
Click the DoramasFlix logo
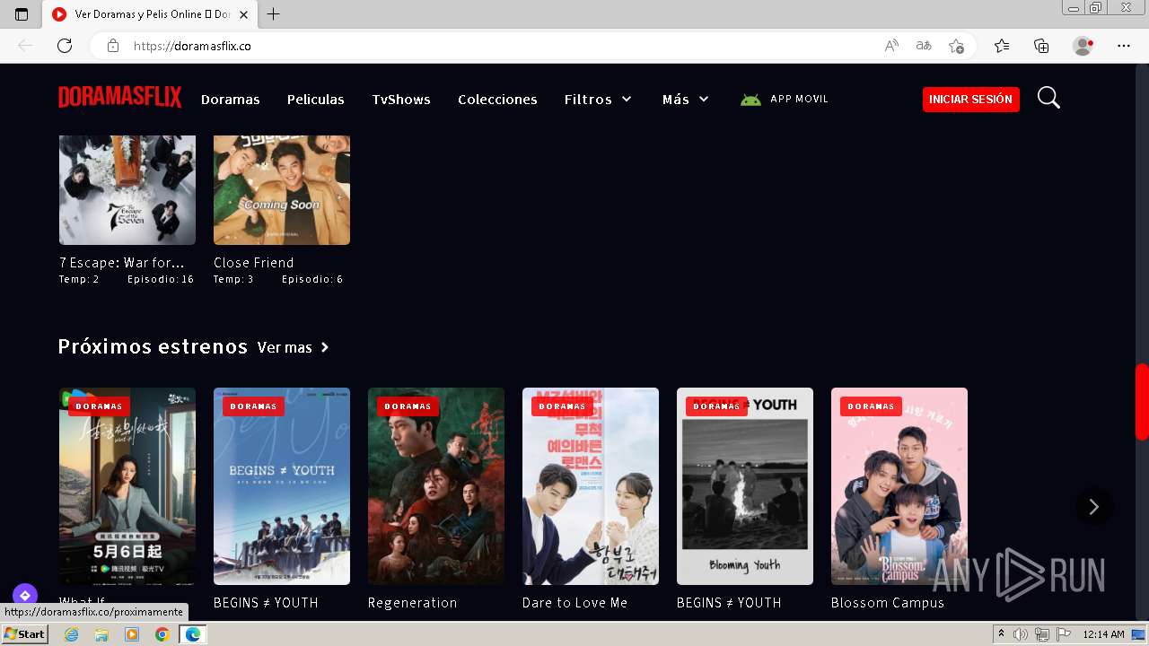120,98
